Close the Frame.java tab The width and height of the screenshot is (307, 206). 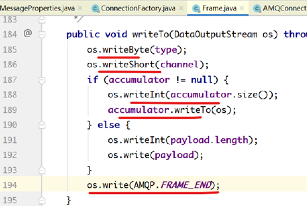pos(242,8)
